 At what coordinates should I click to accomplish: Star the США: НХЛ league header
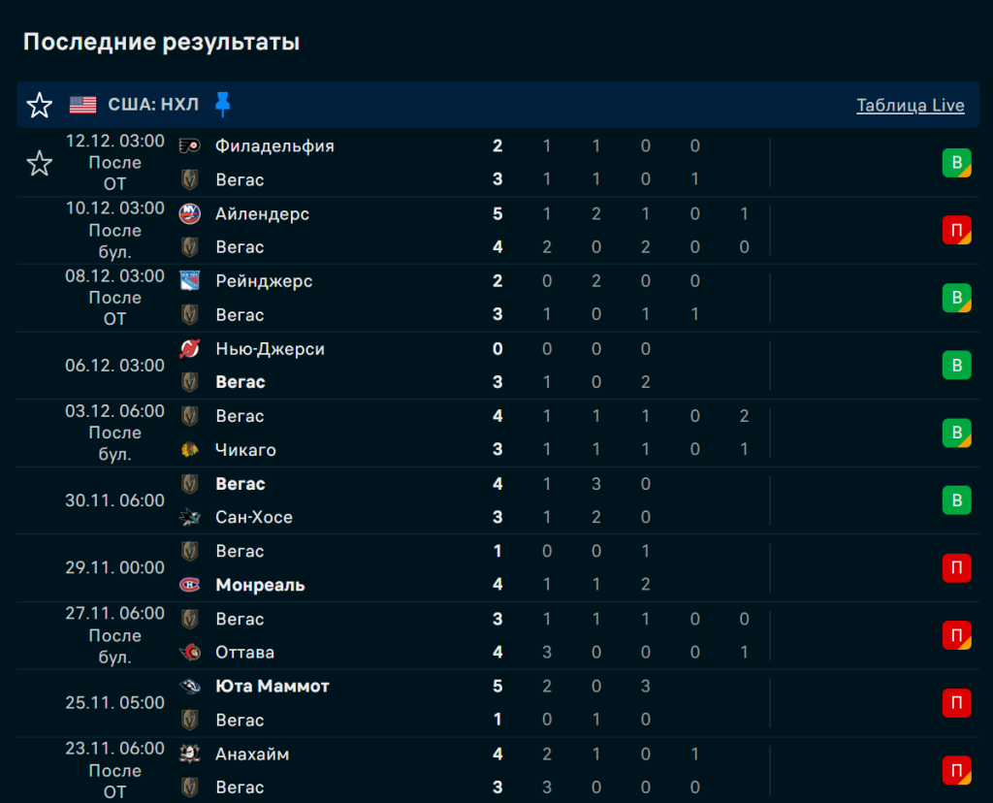tap(40, 105)
